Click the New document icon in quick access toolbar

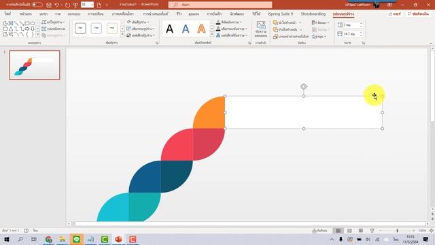click(99, 5)
